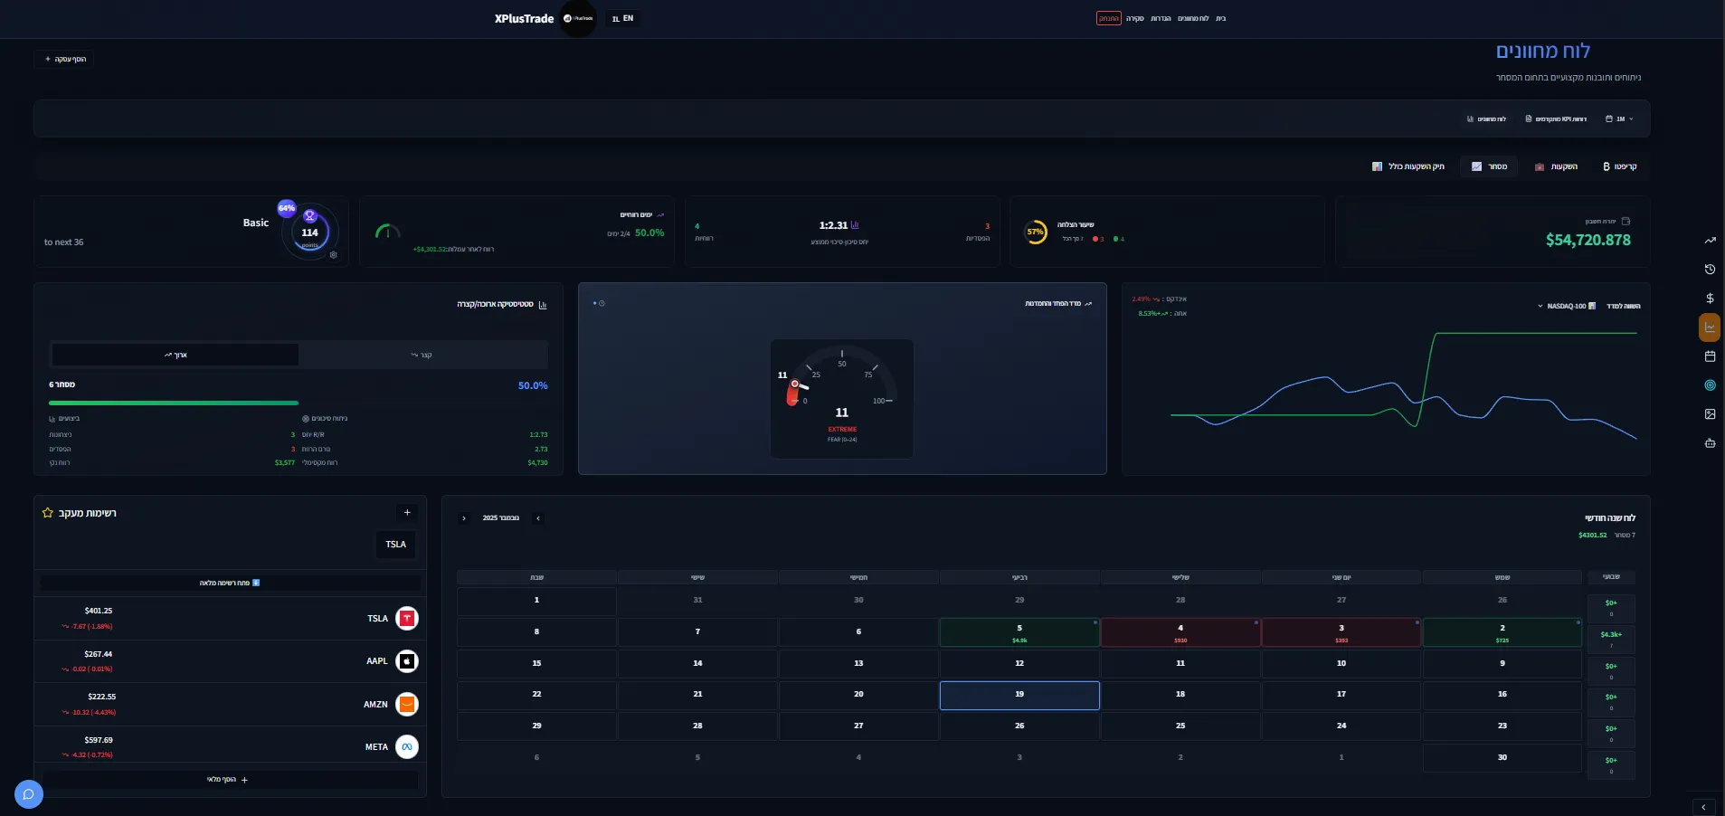Click the green trades progress bar
Image resolution: width=1725 pixels, height=816 pixels.
click(174, 403)
